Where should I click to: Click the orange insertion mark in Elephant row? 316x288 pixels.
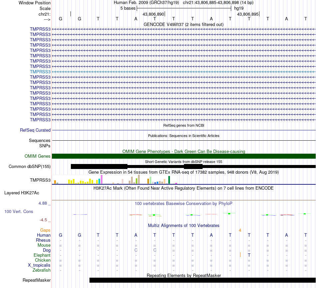240,255
